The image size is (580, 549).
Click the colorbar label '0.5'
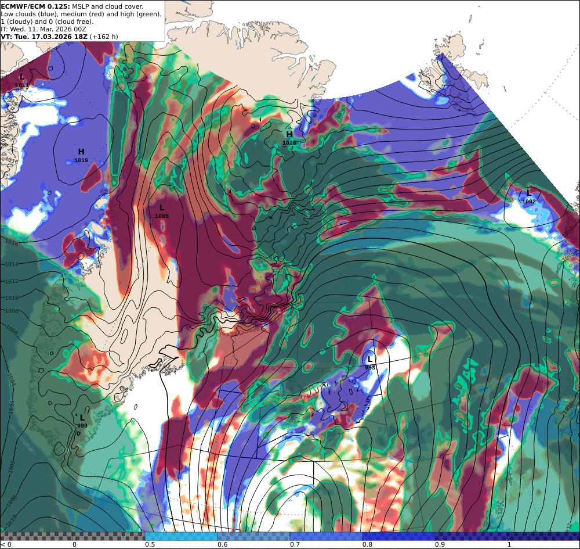pos(150,544)
